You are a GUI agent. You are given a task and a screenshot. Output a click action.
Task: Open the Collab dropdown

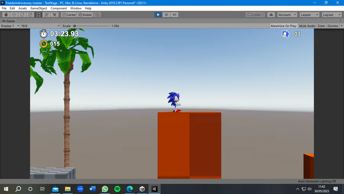[x=255, y=15]
